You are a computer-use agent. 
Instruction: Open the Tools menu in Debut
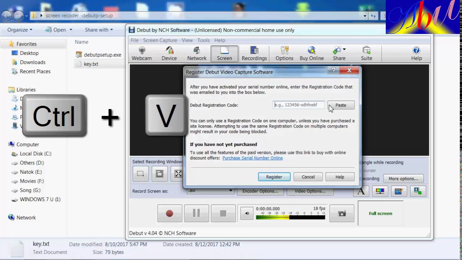tap(203, 40)
